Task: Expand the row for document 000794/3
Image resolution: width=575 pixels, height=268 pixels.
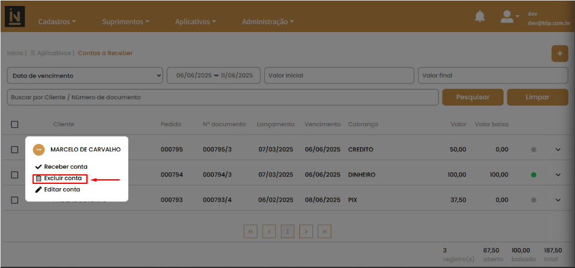Action: click(x=558, y=175)
